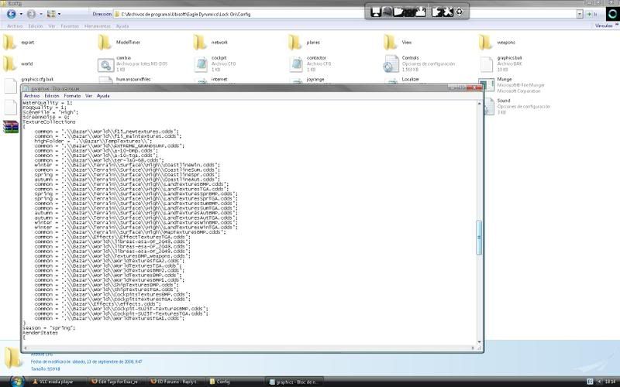620x387 pixels.
Task: Select the contactor CFG file icon
Action: [296, 64]
